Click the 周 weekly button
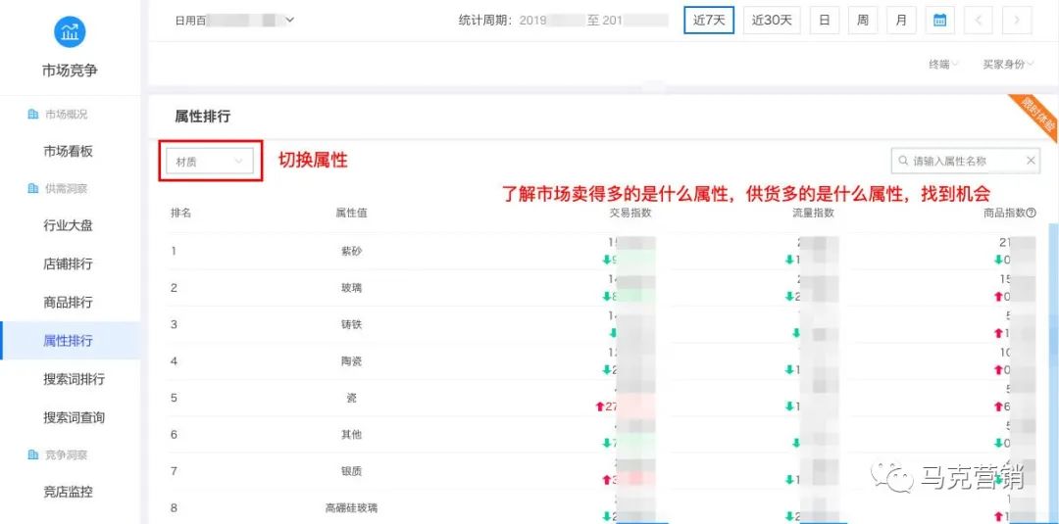The width and height of the screenshot is (1059, 524). [x=862, y=20]
